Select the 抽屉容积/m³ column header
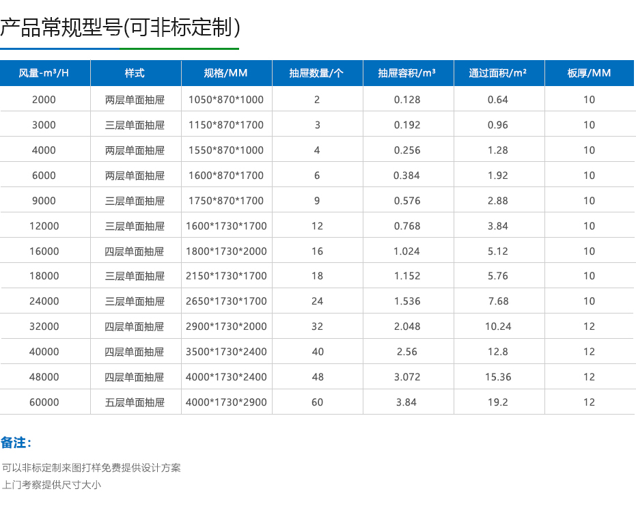 click(x=408, y=73)
